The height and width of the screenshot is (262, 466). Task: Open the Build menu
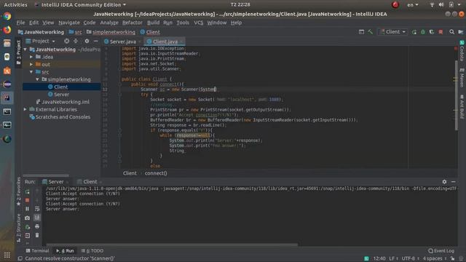point(154,23)
